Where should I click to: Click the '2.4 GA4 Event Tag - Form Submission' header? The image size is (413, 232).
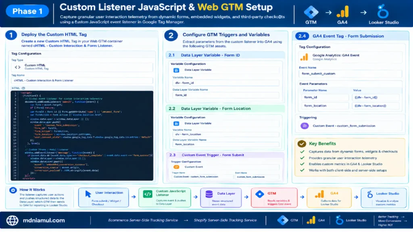point(350,36)
